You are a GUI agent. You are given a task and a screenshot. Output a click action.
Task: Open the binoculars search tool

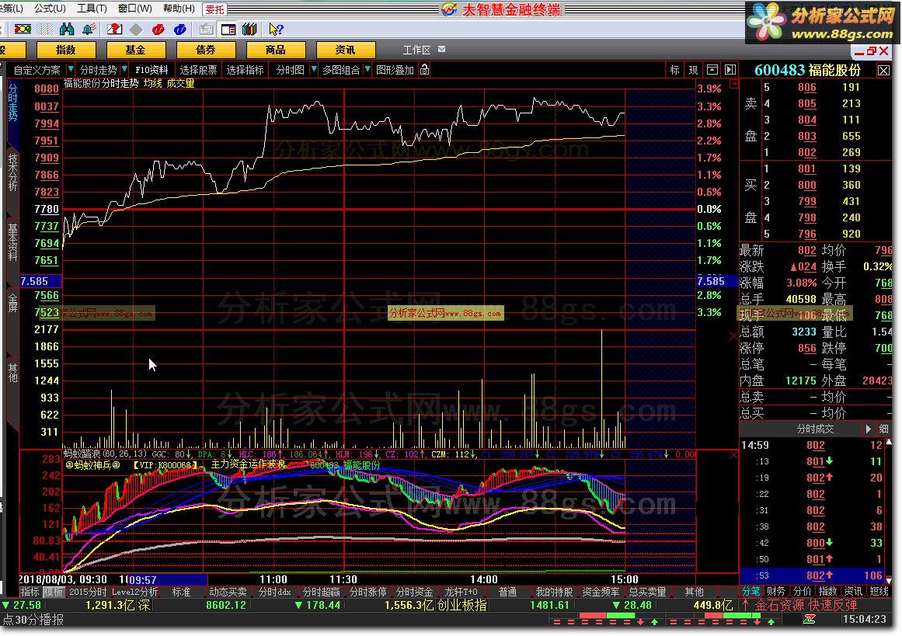tap(67, 29)
